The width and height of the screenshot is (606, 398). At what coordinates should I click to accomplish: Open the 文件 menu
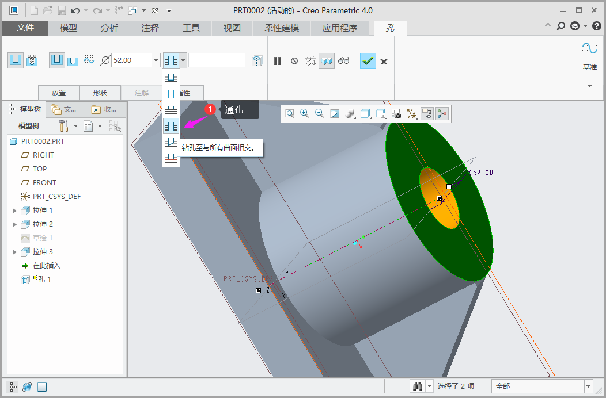pos(25,28)
